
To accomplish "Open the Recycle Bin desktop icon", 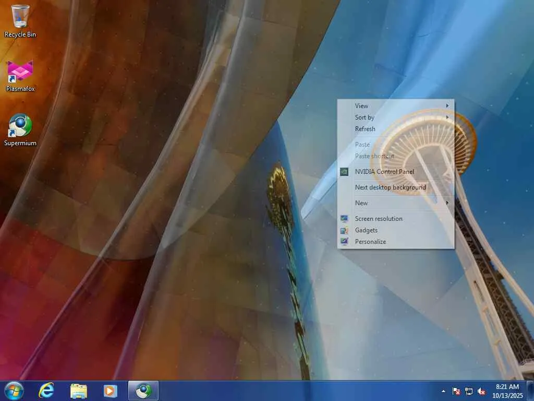I will [x=20, y=21].
